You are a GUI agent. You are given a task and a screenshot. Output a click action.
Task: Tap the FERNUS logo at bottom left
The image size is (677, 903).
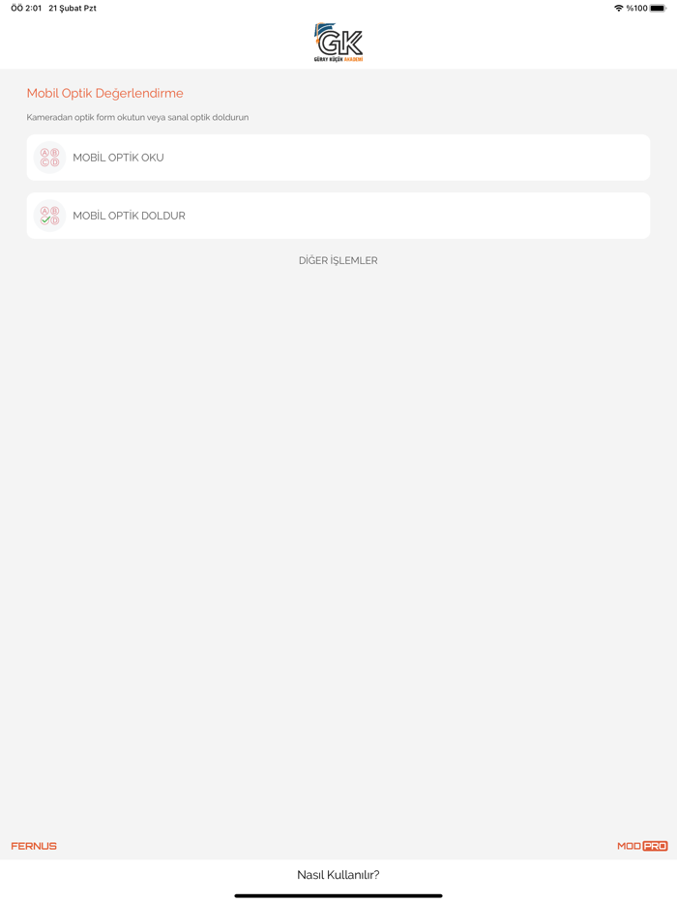[34, 845]
